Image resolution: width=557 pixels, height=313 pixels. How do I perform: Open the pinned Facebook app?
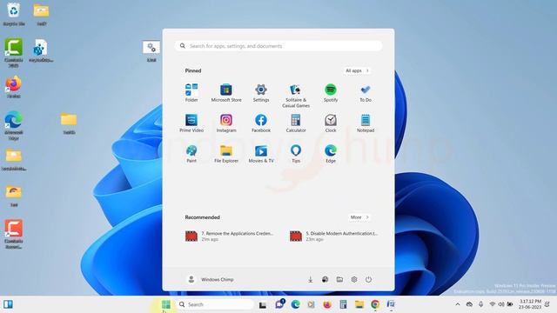[261, 123]
